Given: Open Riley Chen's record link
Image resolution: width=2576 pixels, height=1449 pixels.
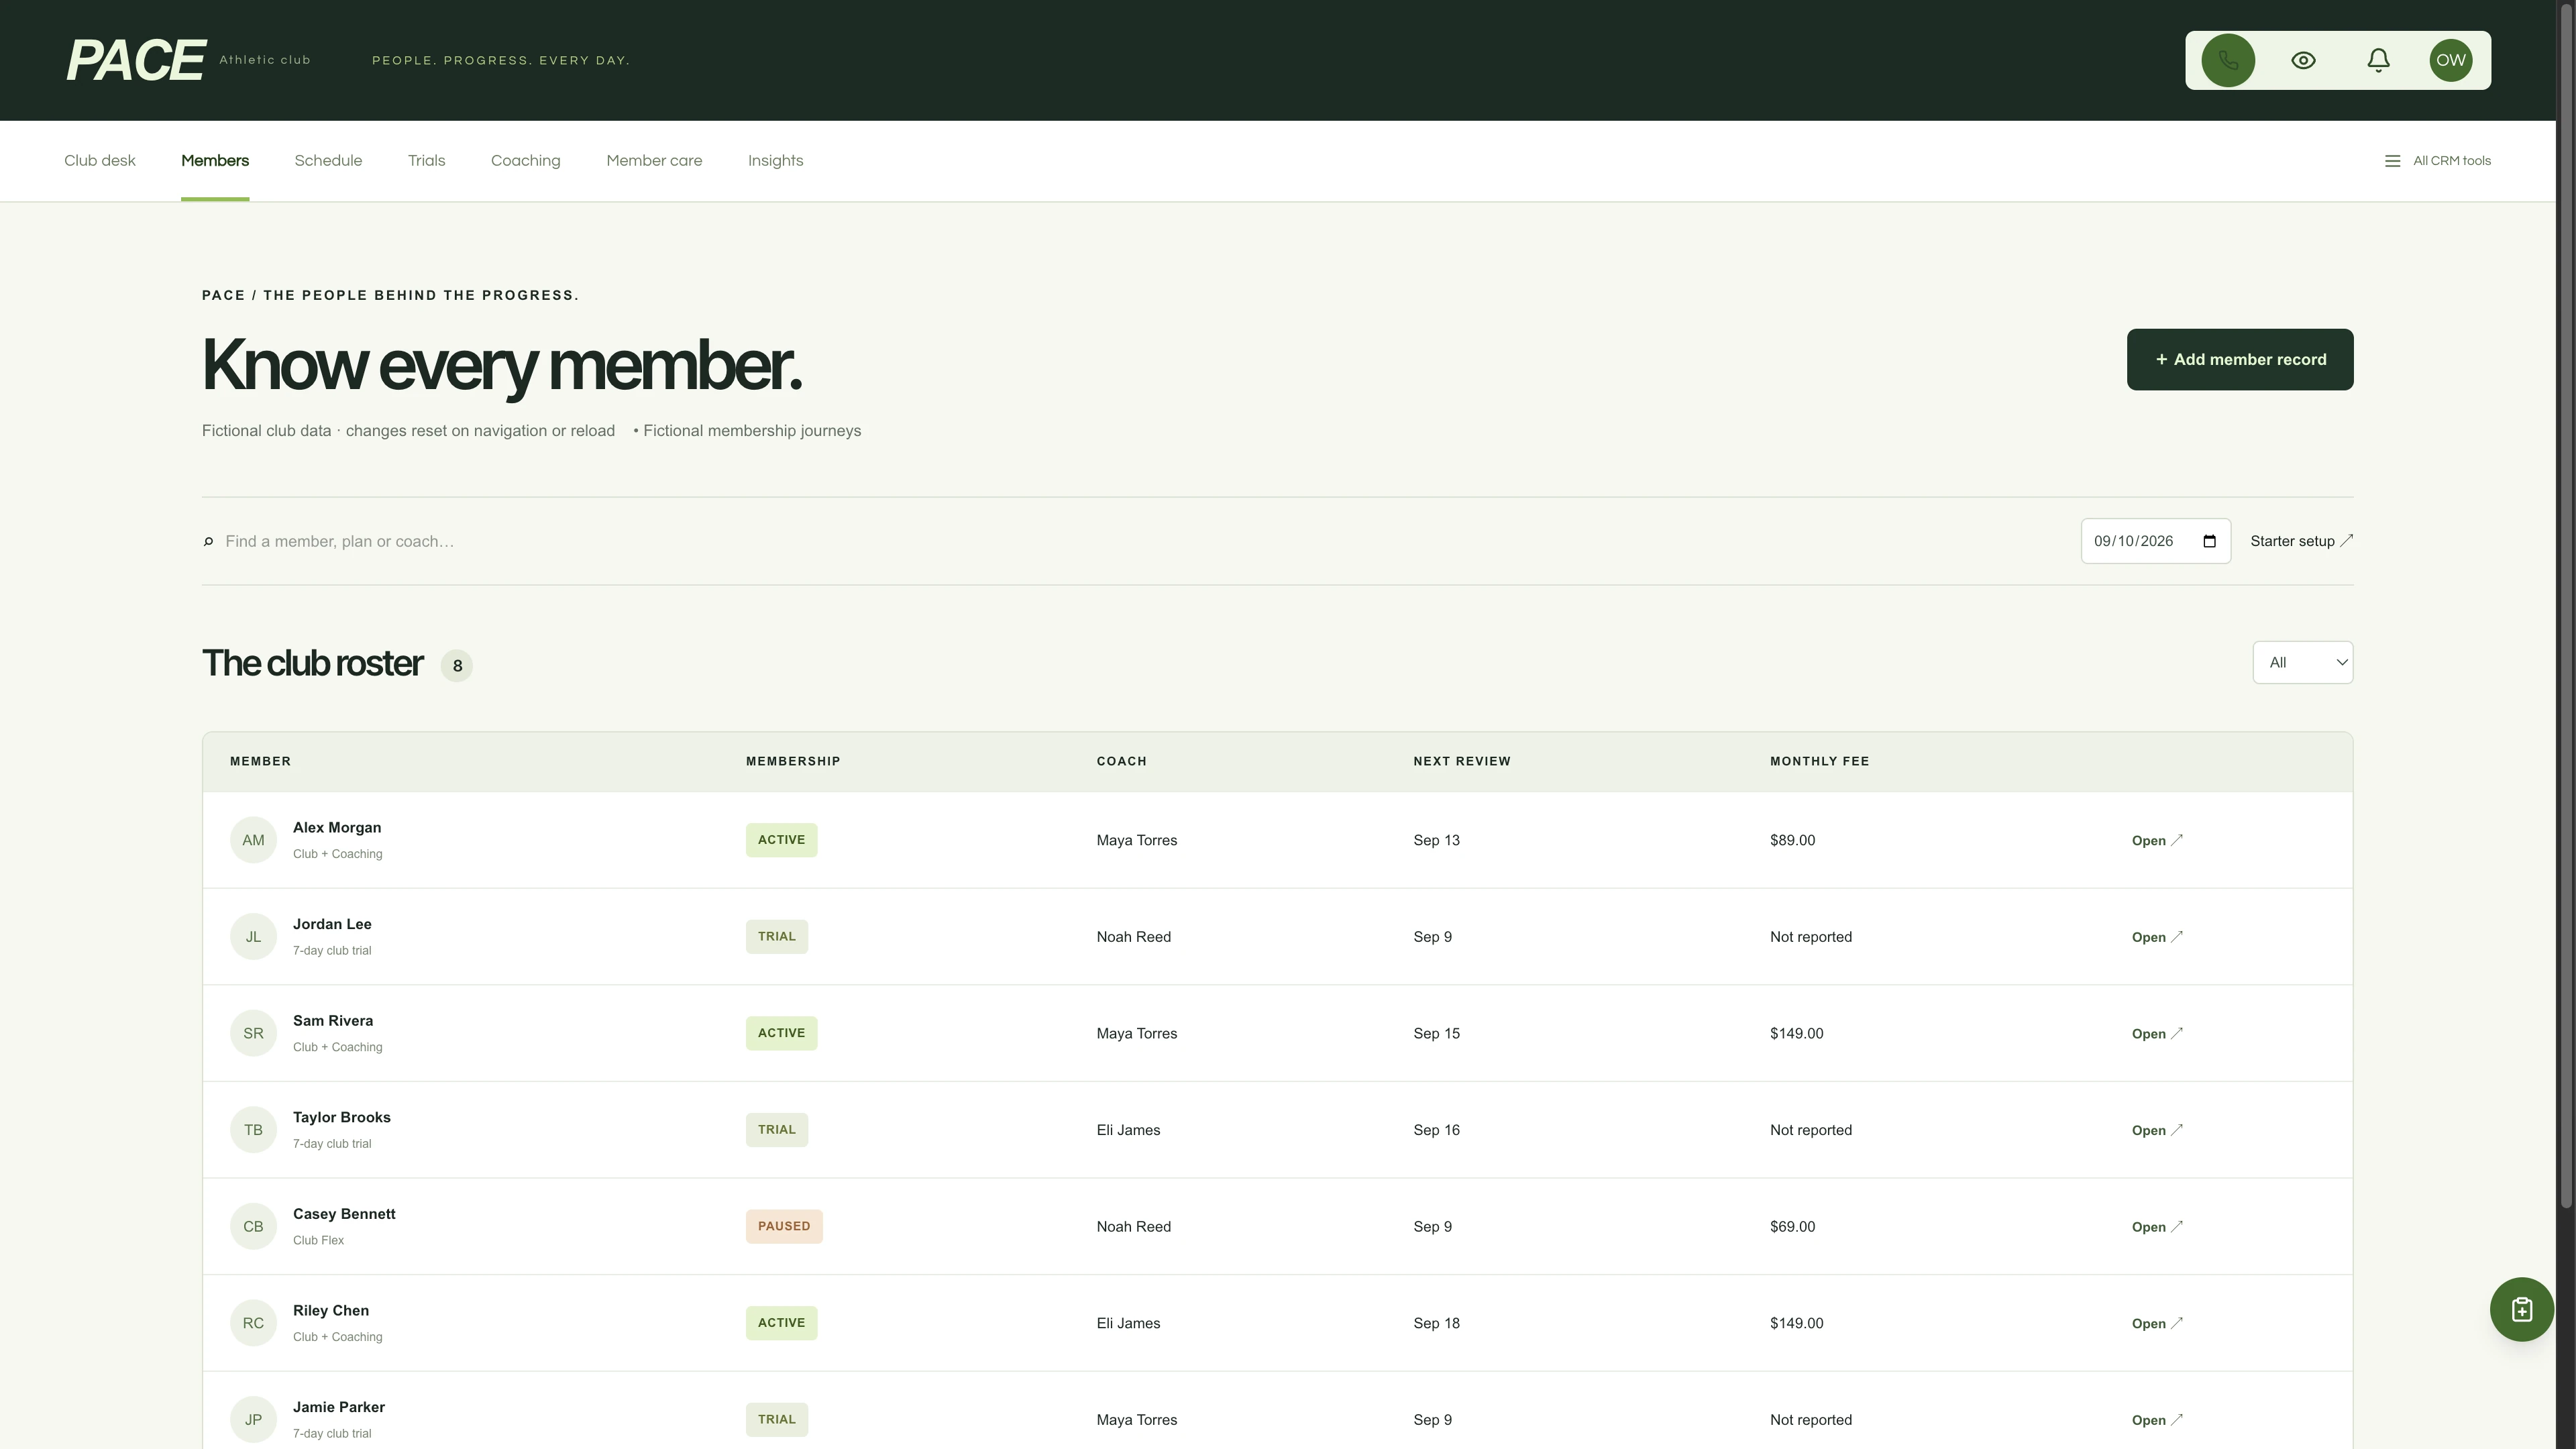Looking at the screenshot, I should coord(2157,1323).
